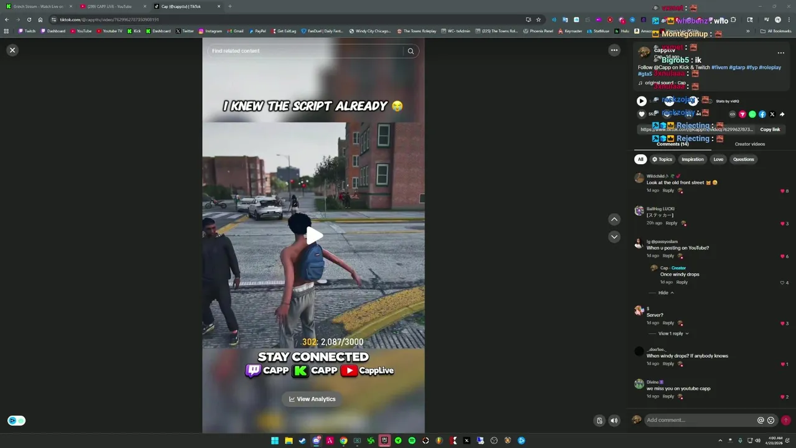
Task: Toggle the switch at the bottom left
Action: [17, 421]
